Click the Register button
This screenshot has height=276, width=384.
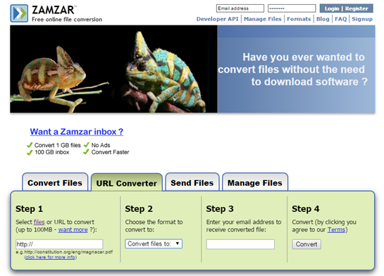coord(357,8)
